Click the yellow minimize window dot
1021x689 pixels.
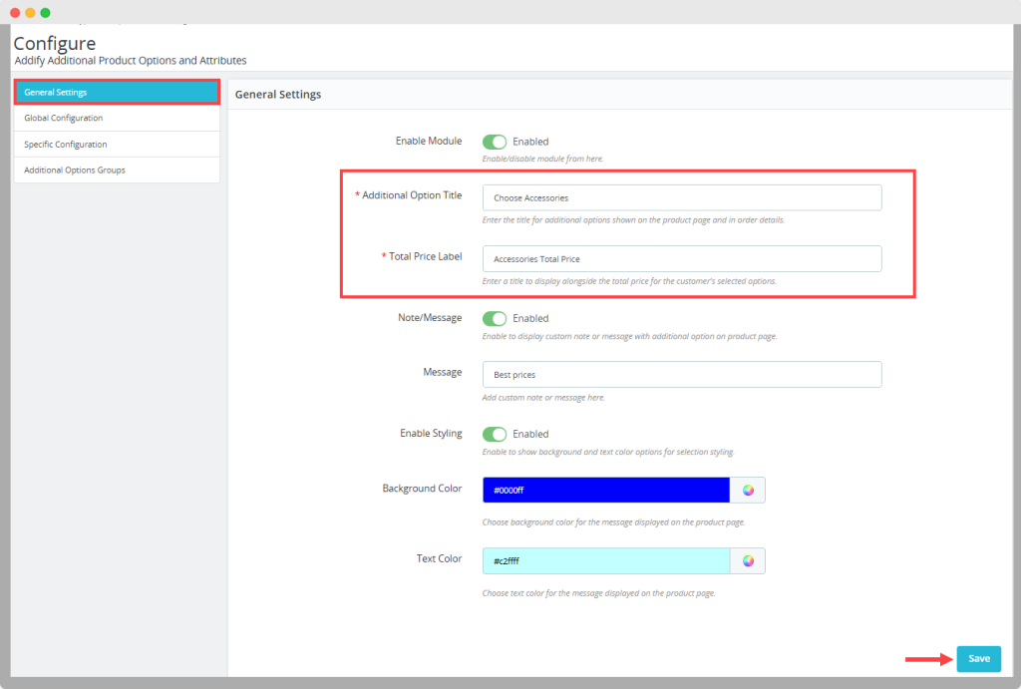30,13
